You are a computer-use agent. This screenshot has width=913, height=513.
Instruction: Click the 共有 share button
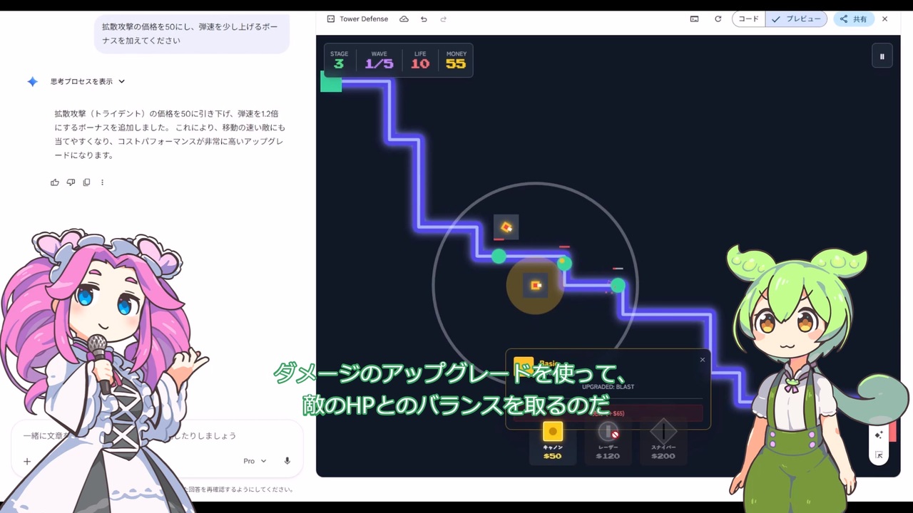tap(854, 19)
